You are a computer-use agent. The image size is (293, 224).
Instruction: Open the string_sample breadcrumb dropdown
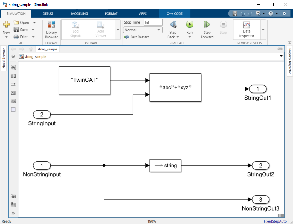click(281, 56)
